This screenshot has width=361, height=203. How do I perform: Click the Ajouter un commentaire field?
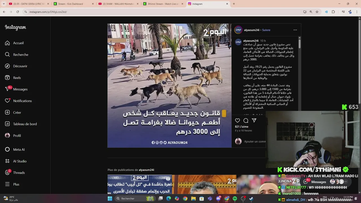pos(255,141)
